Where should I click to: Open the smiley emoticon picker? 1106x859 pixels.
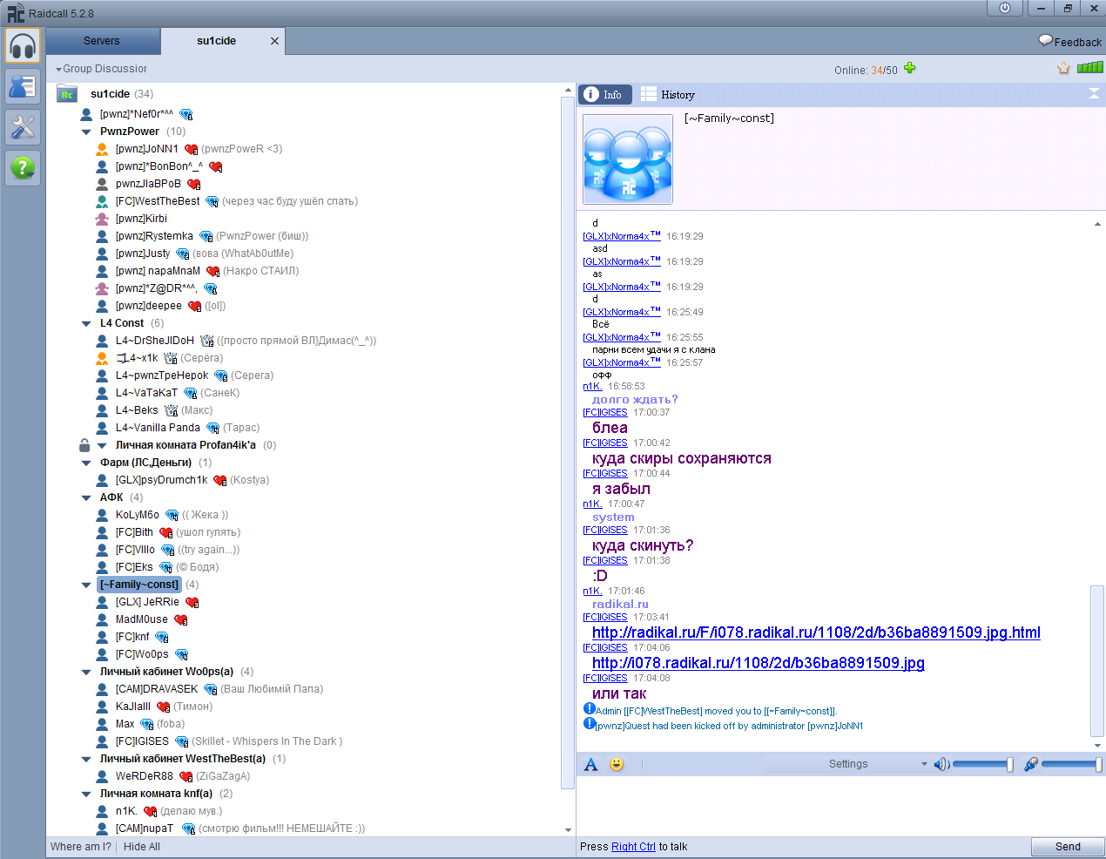point(617,764)
